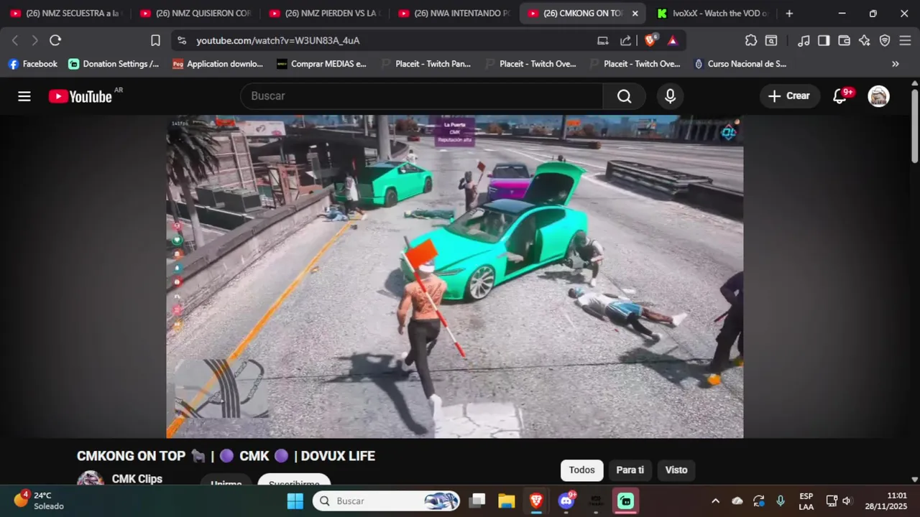
Task: Open the volume speaker tray icon
Action: click(847, 500)
